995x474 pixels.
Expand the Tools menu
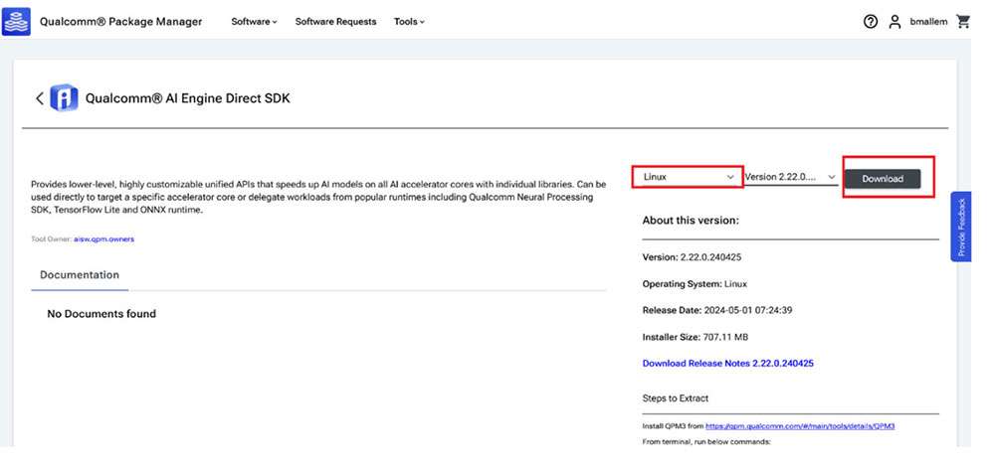[x=409, y=22]
